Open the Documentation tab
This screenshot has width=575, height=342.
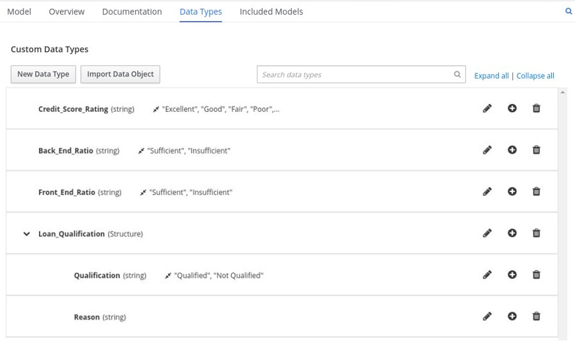132,11
